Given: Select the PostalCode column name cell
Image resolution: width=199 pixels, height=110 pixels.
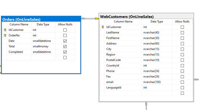Looking at the screenshot, I should (x=123, y=60).
